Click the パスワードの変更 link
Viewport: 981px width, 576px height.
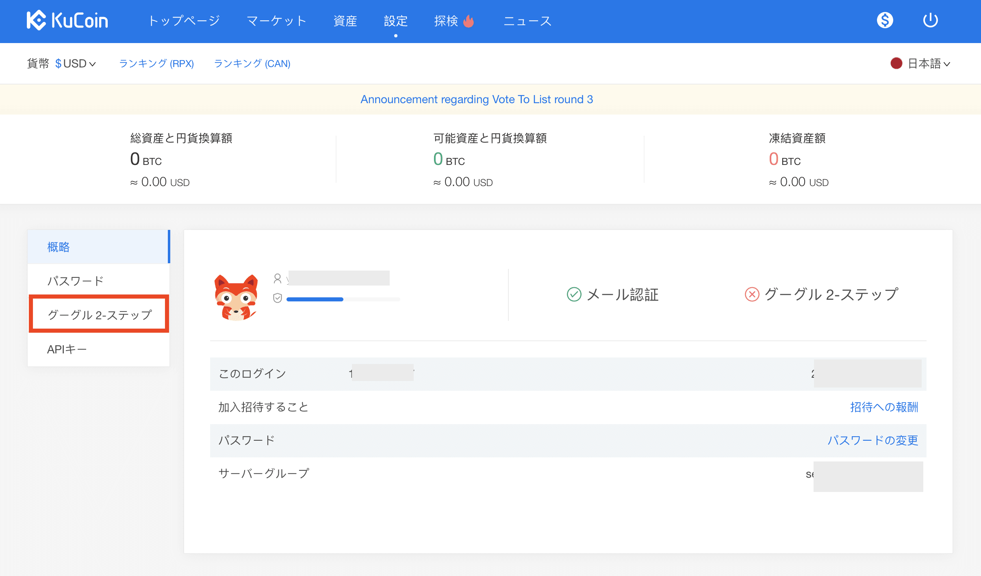click(x=872, y=440)
